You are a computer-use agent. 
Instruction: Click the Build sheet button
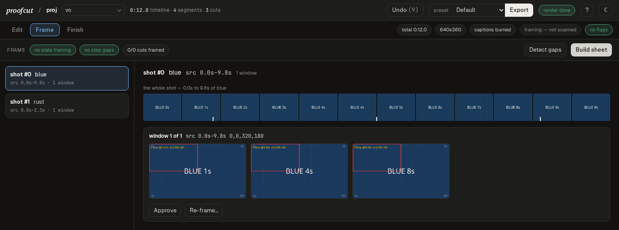tap(591, 50)
